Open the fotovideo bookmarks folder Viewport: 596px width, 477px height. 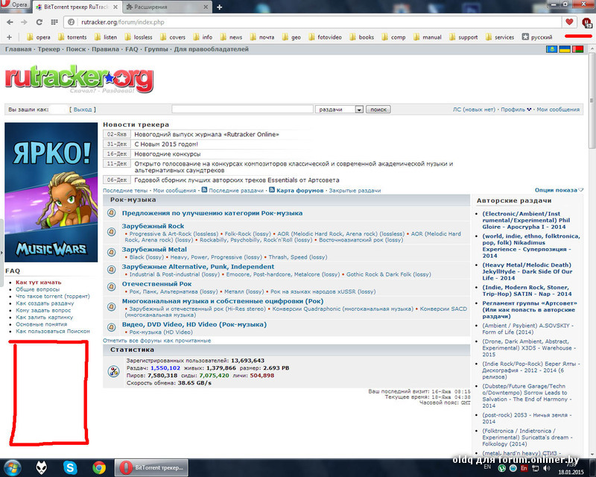coord(325,37)
